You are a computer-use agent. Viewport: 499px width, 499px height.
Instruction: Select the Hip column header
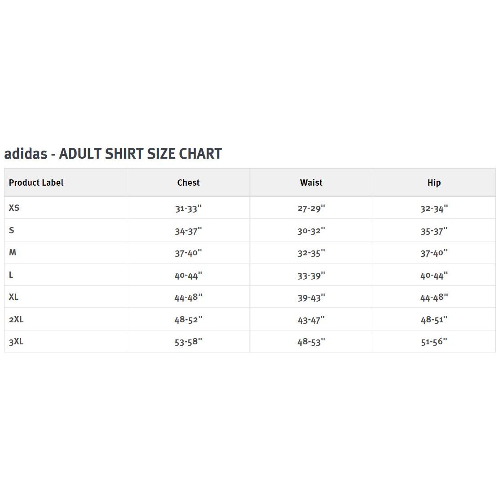click(434, 183)
